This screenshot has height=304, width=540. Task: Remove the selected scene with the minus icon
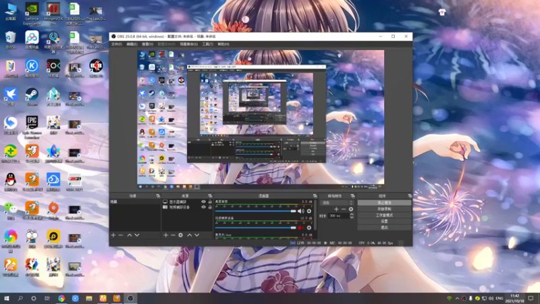pos(121,235)
